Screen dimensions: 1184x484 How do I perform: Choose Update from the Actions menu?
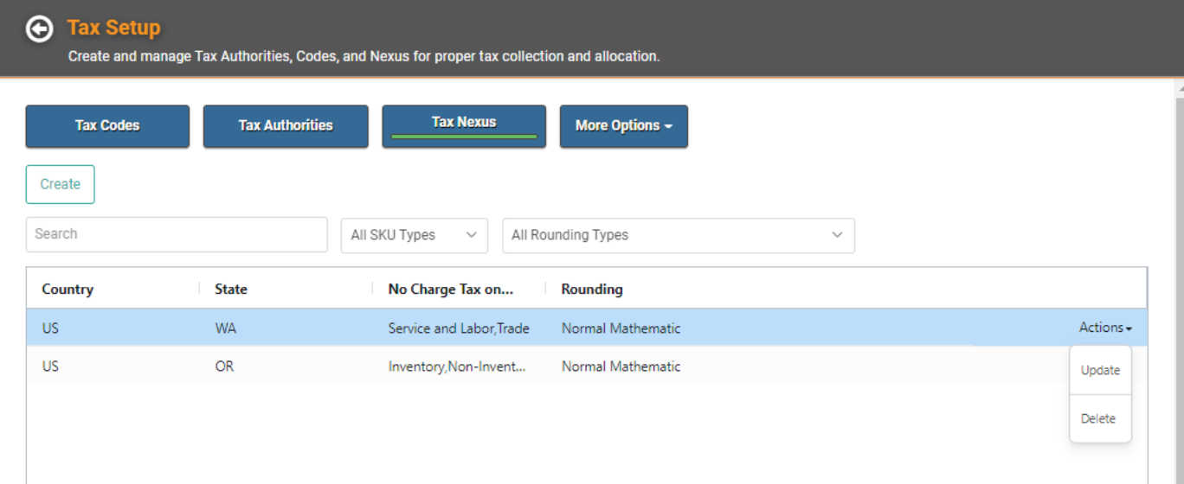(1101, 370)
